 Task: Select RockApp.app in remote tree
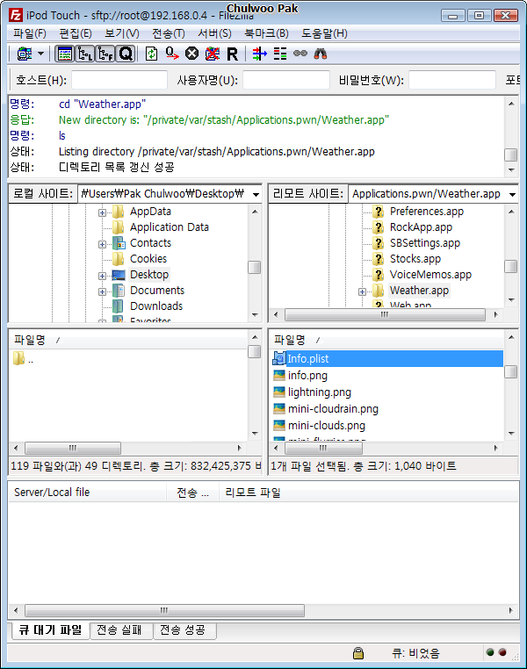pos(422,227)
